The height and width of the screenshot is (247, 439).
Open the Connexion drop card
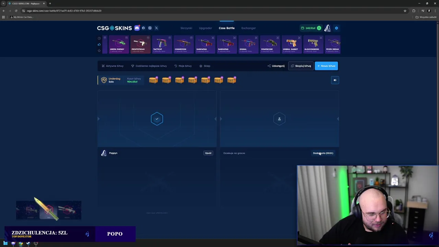tap(183, 45)
